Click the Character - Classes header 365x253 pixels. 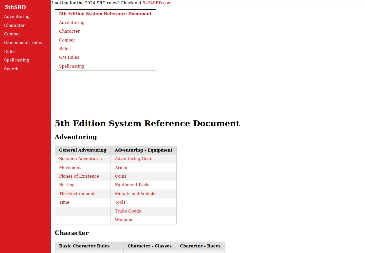click(x=150, y=246)
